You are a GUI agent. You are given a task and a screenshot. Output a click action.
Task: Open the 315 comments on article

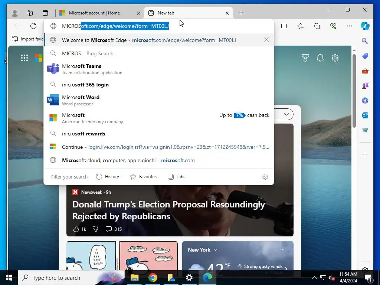coord(114,229)
